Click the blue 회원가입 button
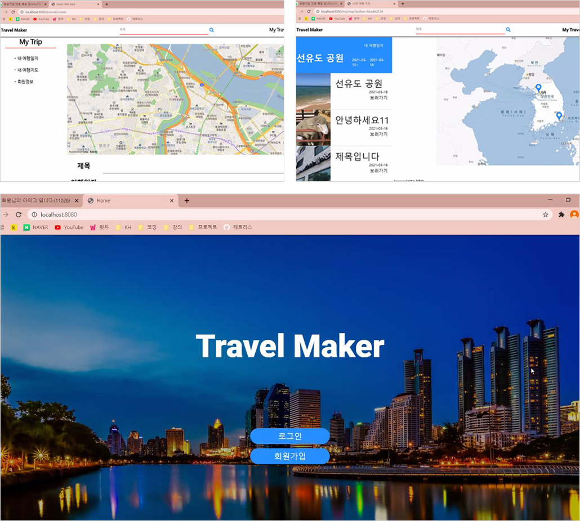The width and height of the screenshot is (580, 521). pos(289,456)
